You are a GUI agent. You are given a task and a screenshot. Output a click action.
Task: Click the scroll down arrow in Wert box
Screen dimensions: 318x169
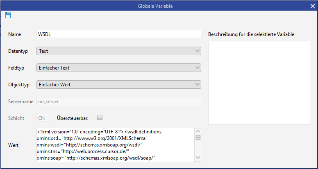point(198,158)
